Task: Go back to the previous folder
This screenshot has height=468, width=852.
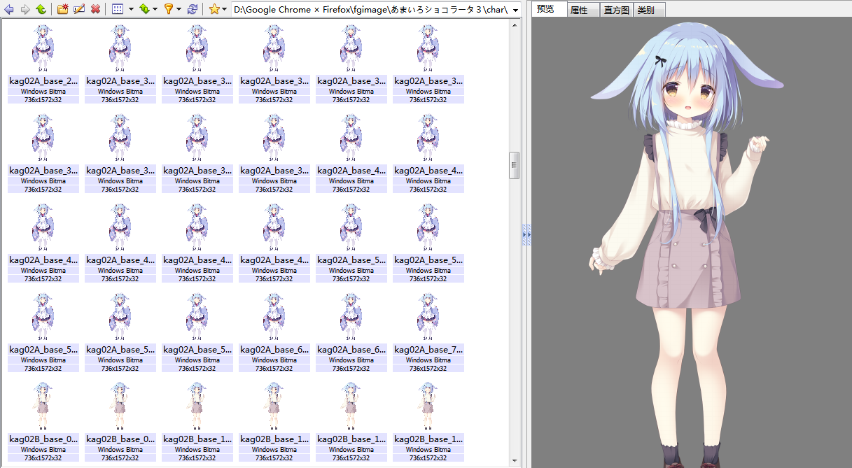Action: tap(9, 9)
